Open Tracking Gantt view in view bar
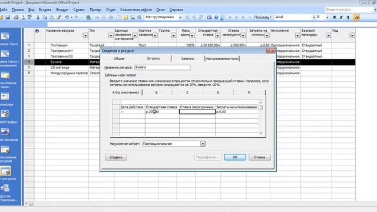The height and width of the screenshot is (212, 377). pos(5,54)
